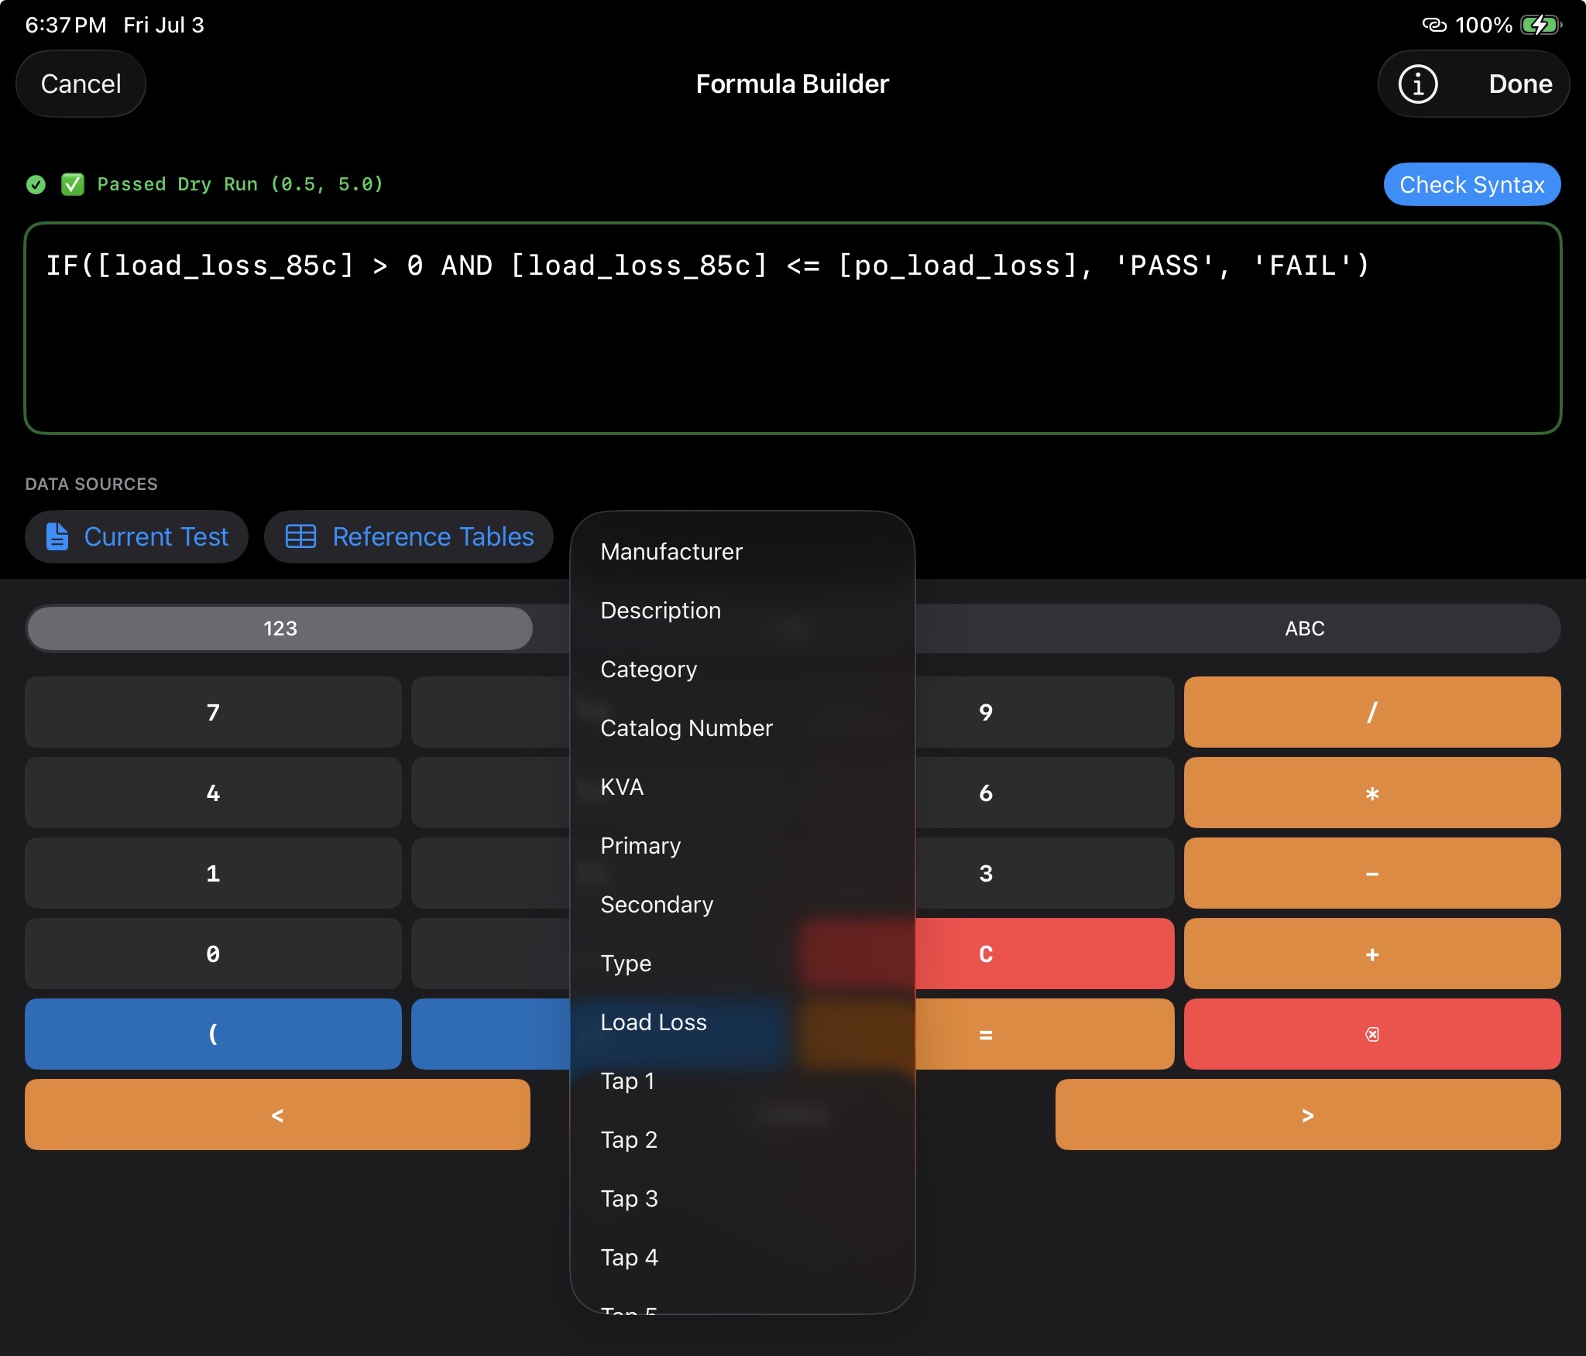Choose Tap 2 from the field list

coord(742,1140)
